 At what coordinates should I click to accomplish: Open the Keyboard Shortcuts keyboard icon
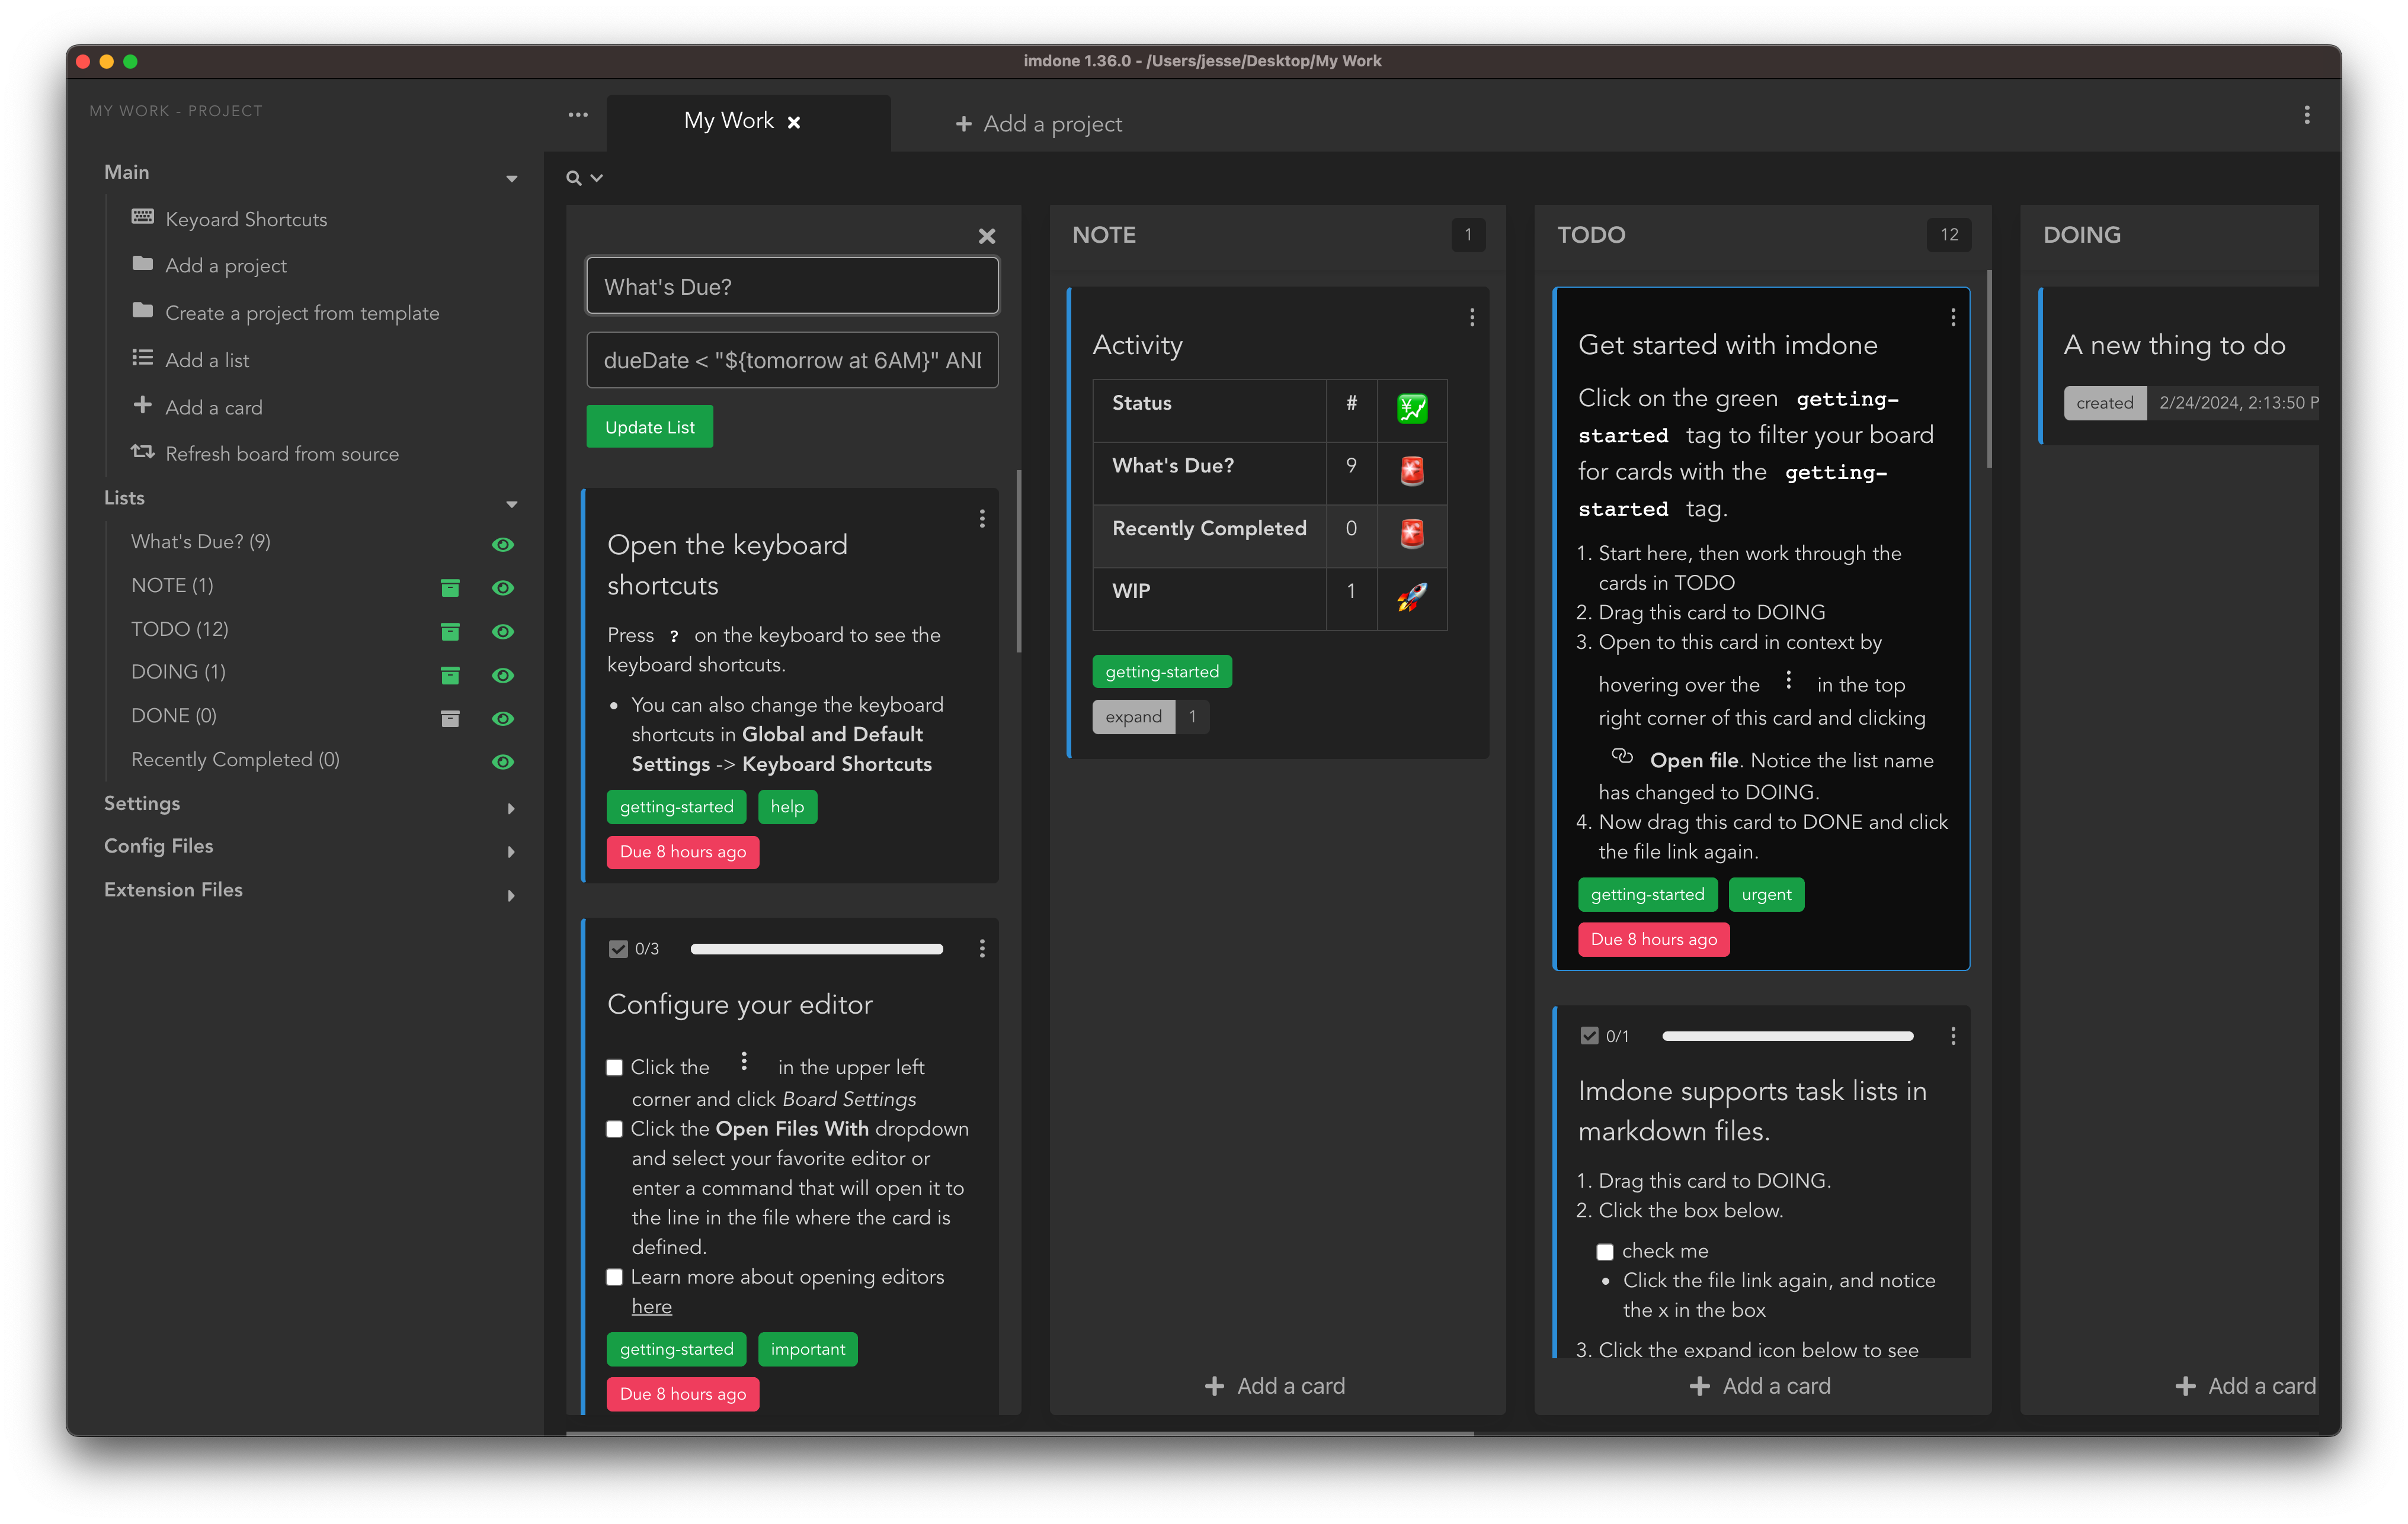143,217
